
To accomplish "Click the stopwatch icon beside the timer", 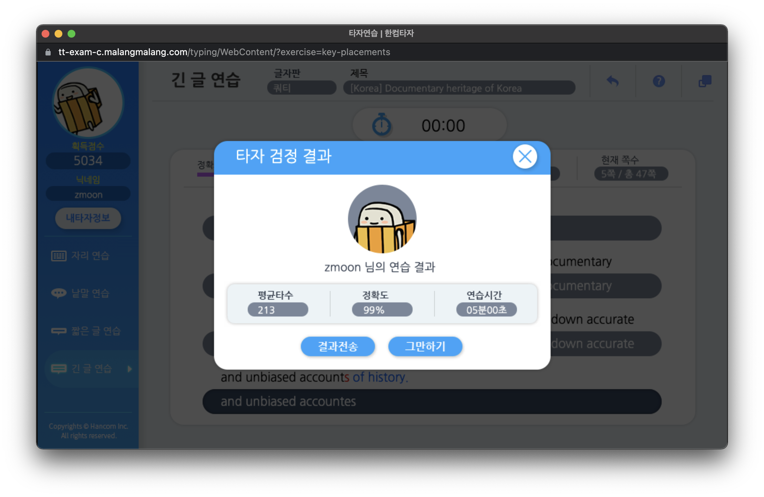I will (382, 125).
